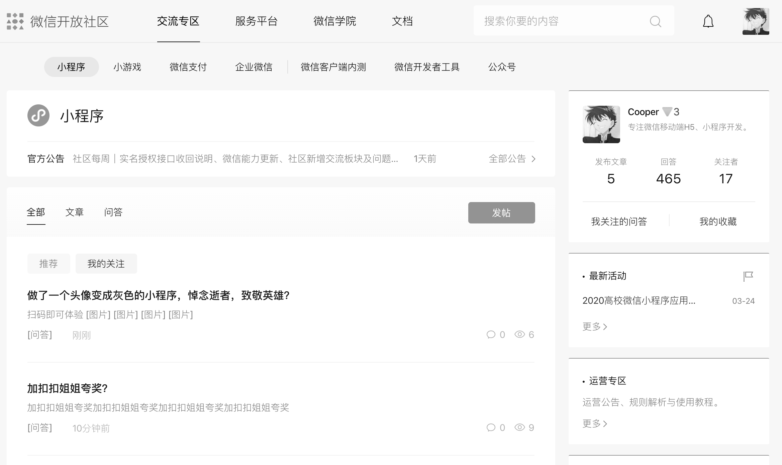Click the eye views icon on first post
This screenshot has height=465, width=782.
tap(519, 335)
